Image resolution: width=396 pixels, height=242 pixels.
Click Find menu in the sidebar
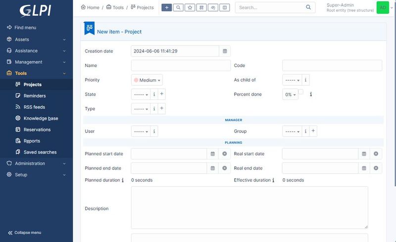[x=22, y=28]
